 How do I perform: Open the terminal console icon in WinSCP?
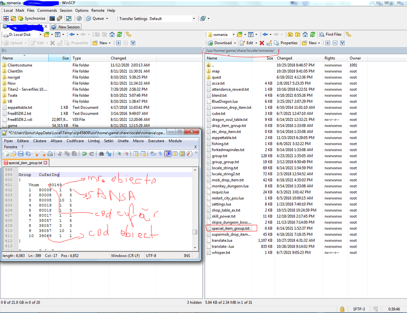click(52, 18)
